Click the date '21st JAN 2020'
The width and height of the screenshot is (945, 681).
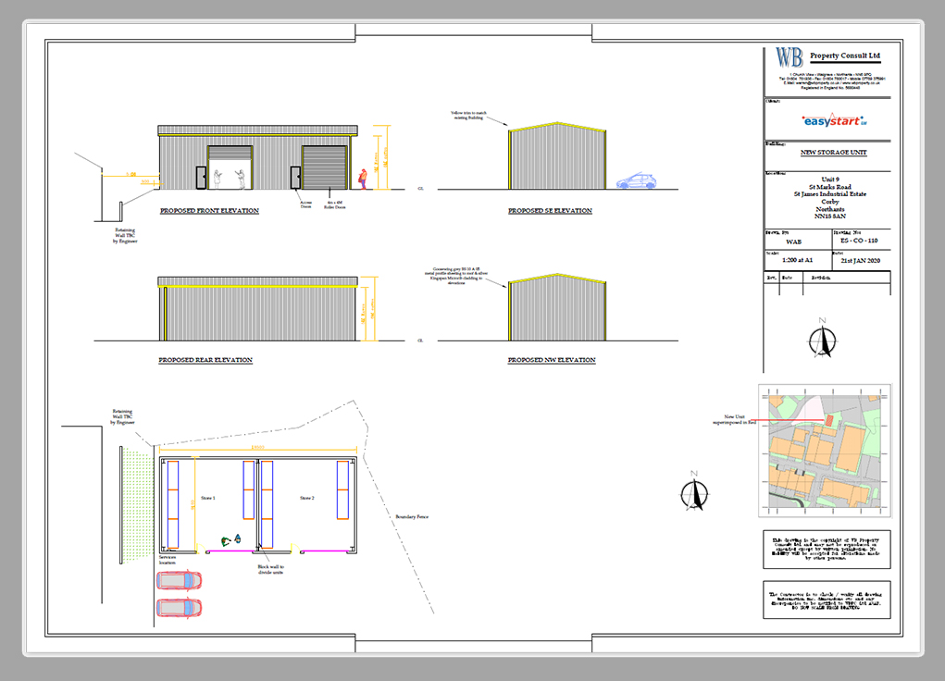pyautogui.click(x=860, y=261)
